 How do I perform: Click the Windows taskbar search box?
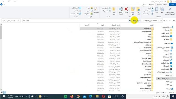coord(148,97)
